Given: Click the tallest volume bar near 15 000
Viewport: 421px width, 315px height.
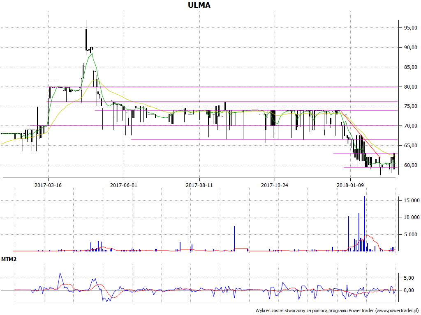Looking at the screenshot, I should click(x=365, y=224).
